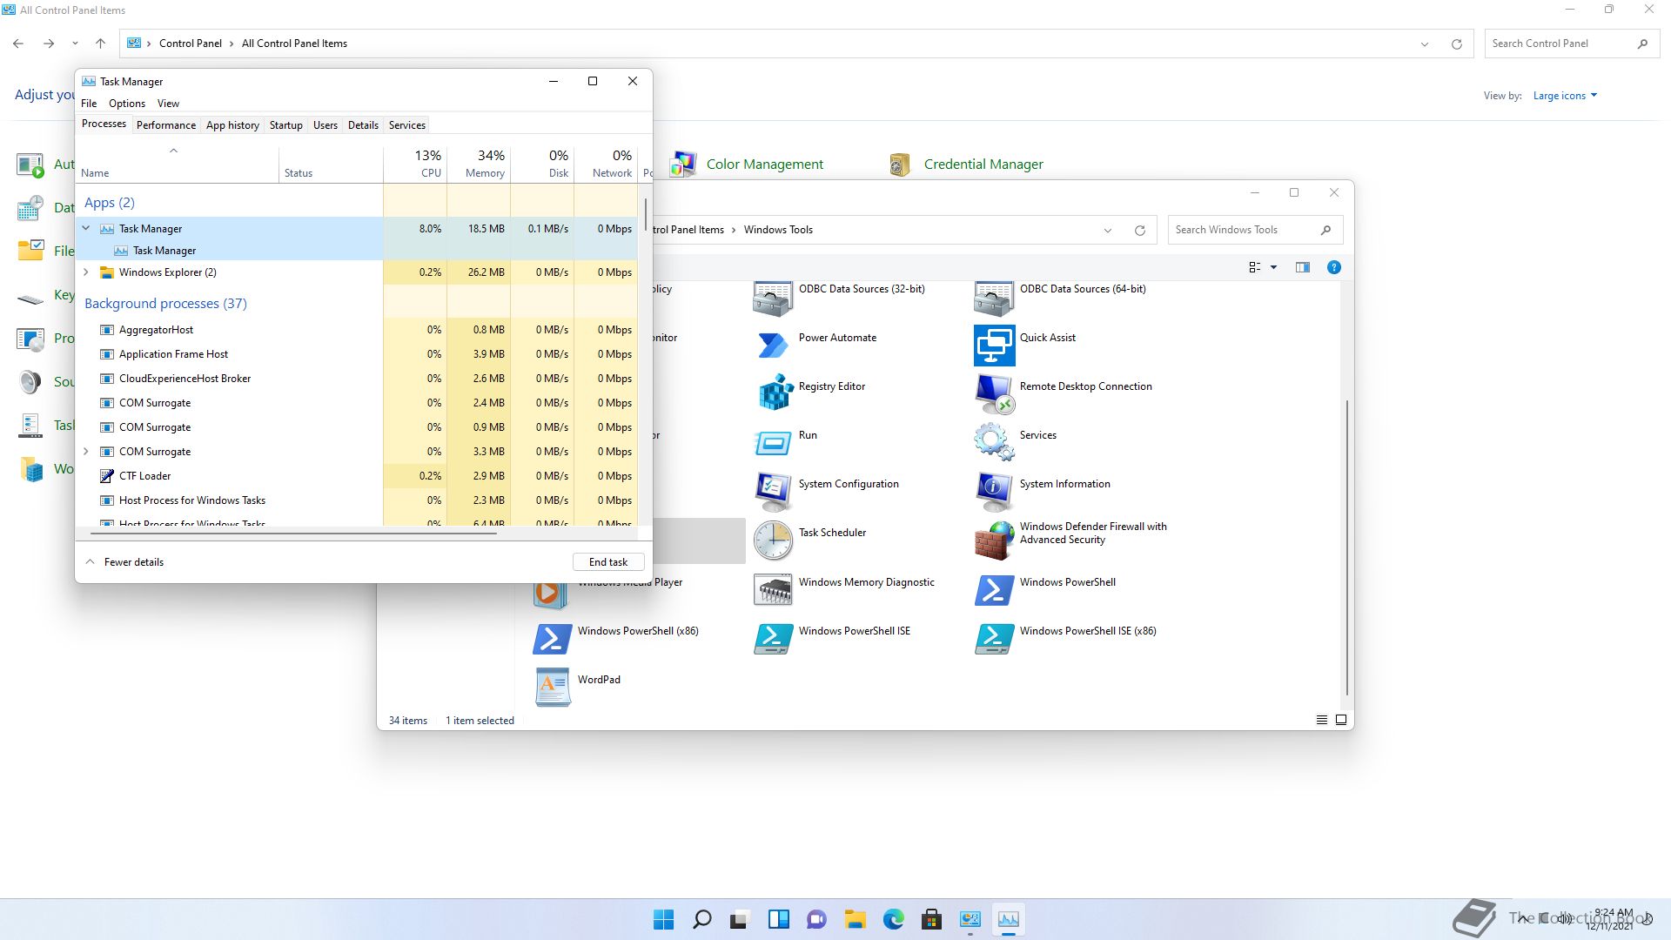Image resolution: width=1671 pixels, height=940 pixels.
Task: Open Windows PowerShell (x86) icon
Action: (553, 638)
